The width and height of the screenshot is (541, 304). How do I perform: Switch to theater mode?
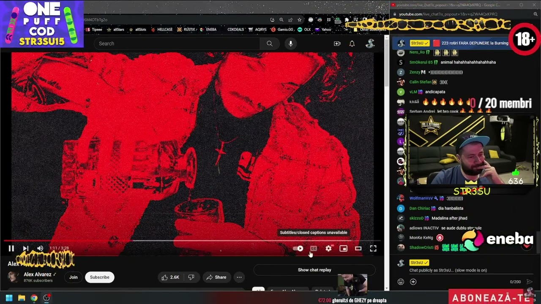[358, 249]
